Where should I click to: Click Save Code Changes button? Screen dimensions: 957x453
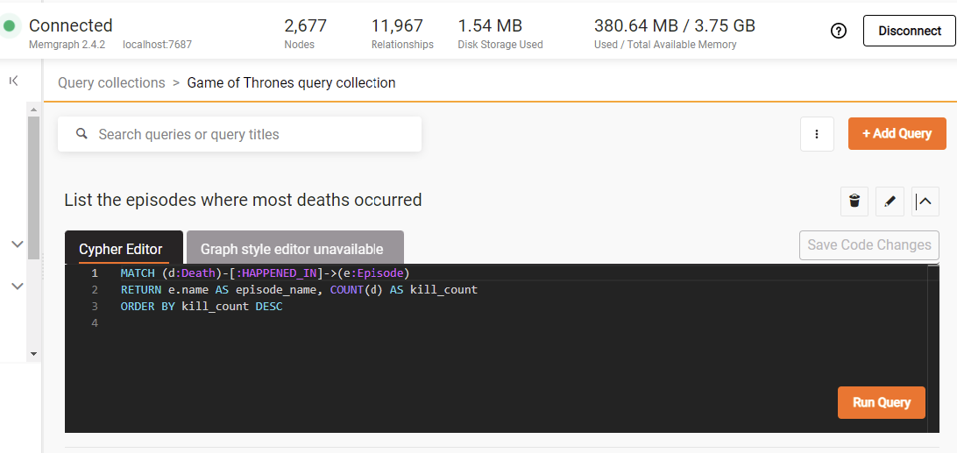point(869,244)
